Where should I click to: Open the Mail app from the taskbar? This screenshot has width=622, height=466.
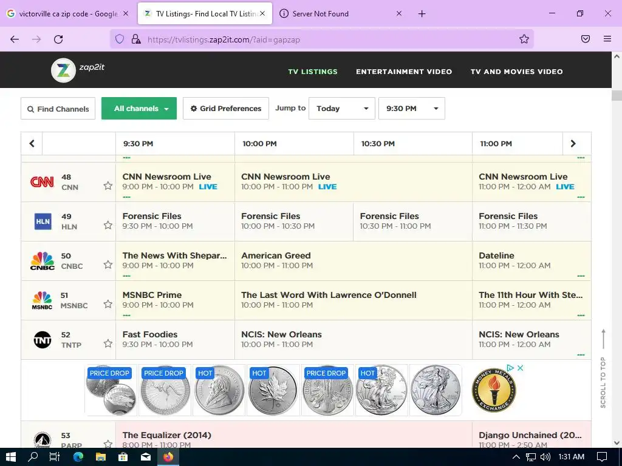click(146, 457)
